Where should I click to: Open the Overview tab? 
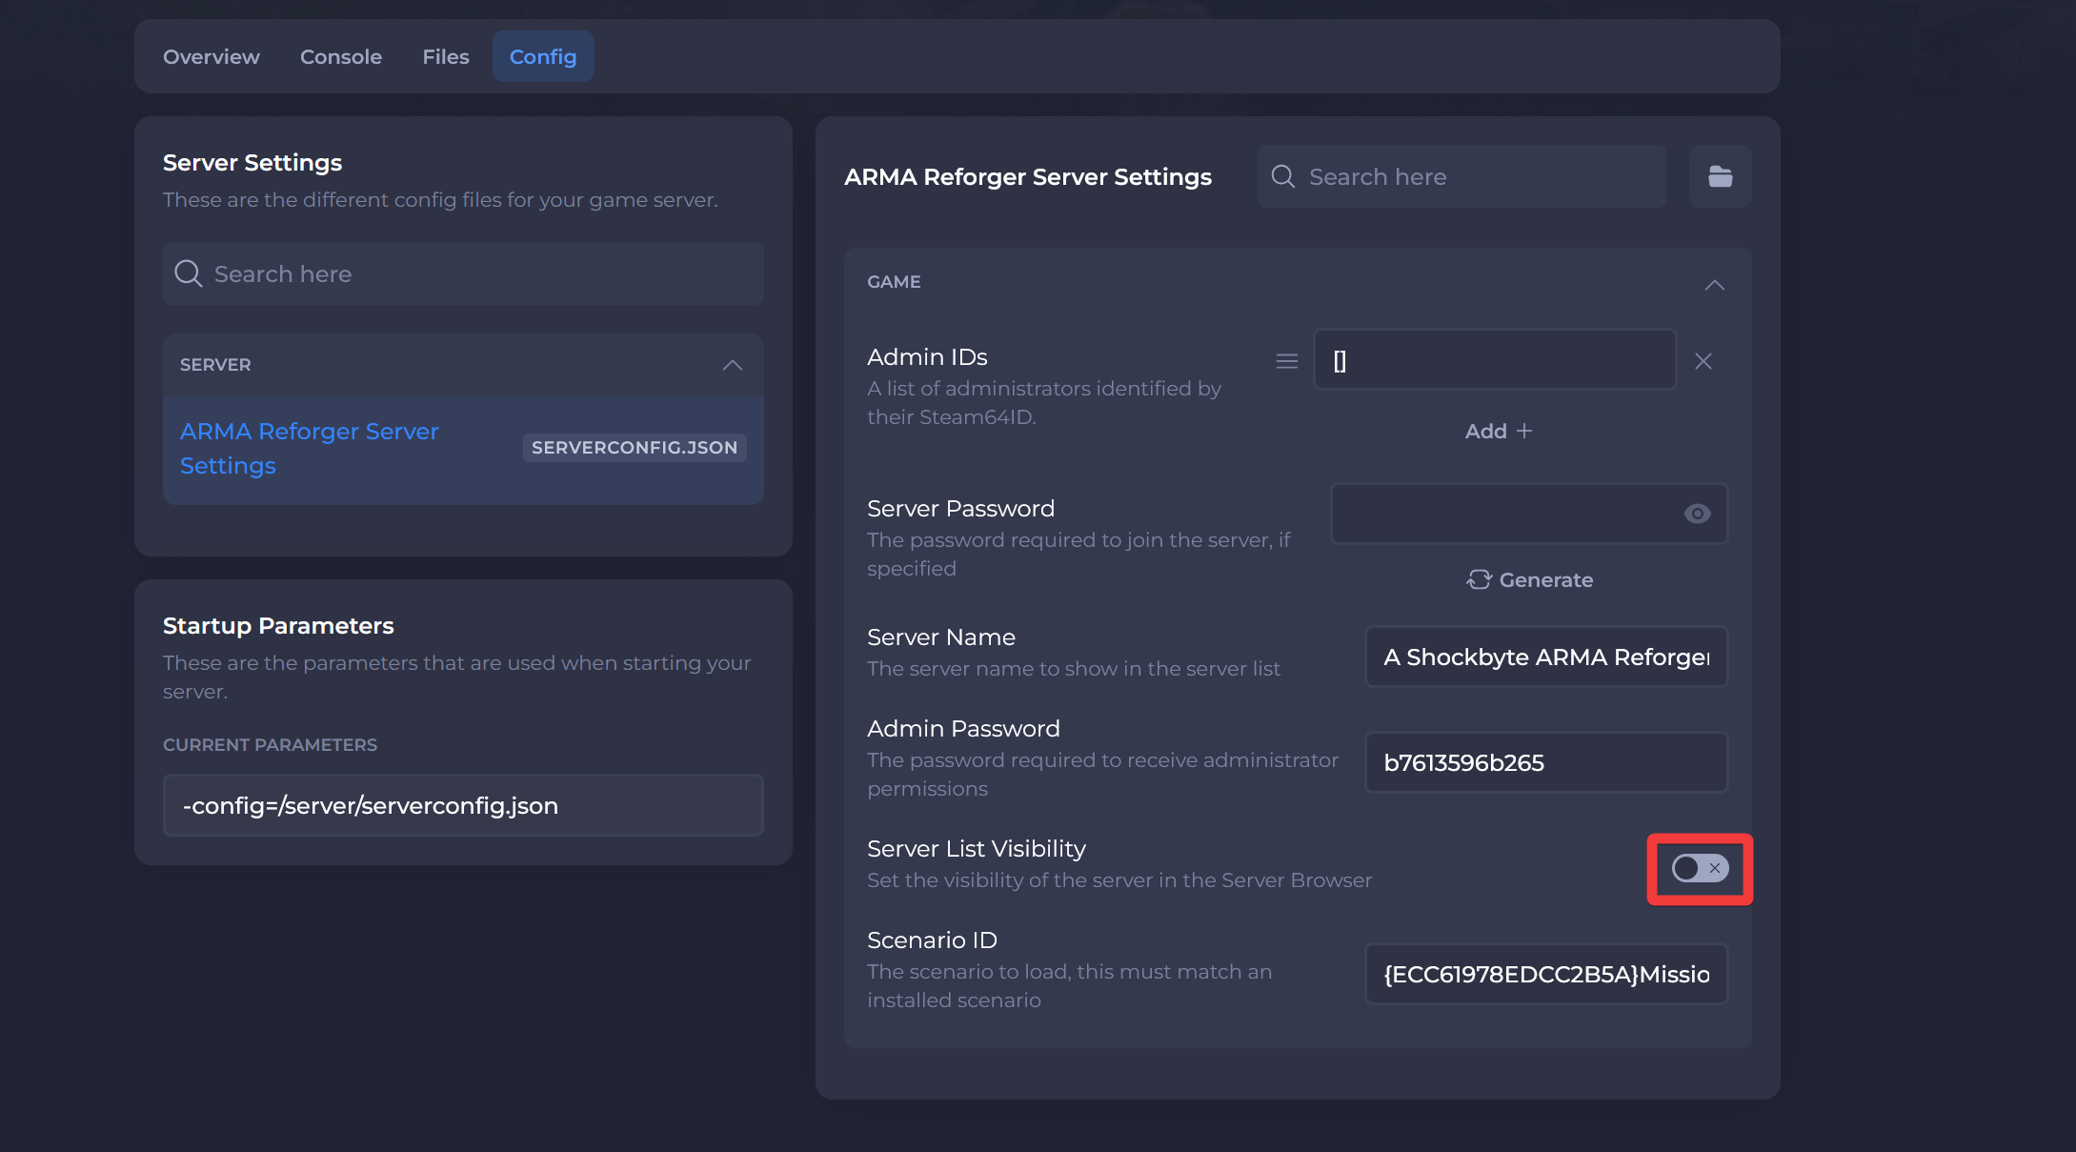212,56
